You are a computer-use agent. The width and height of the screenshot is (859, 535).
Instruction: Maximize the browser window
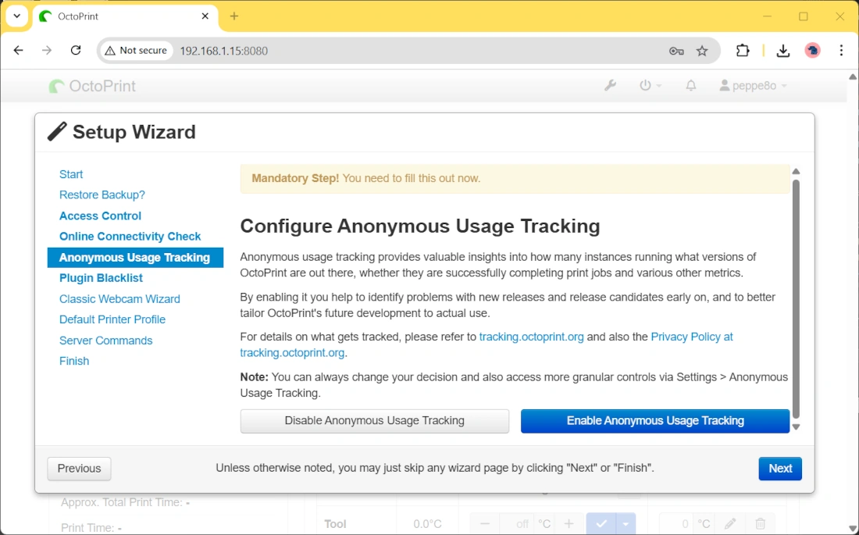803,16
